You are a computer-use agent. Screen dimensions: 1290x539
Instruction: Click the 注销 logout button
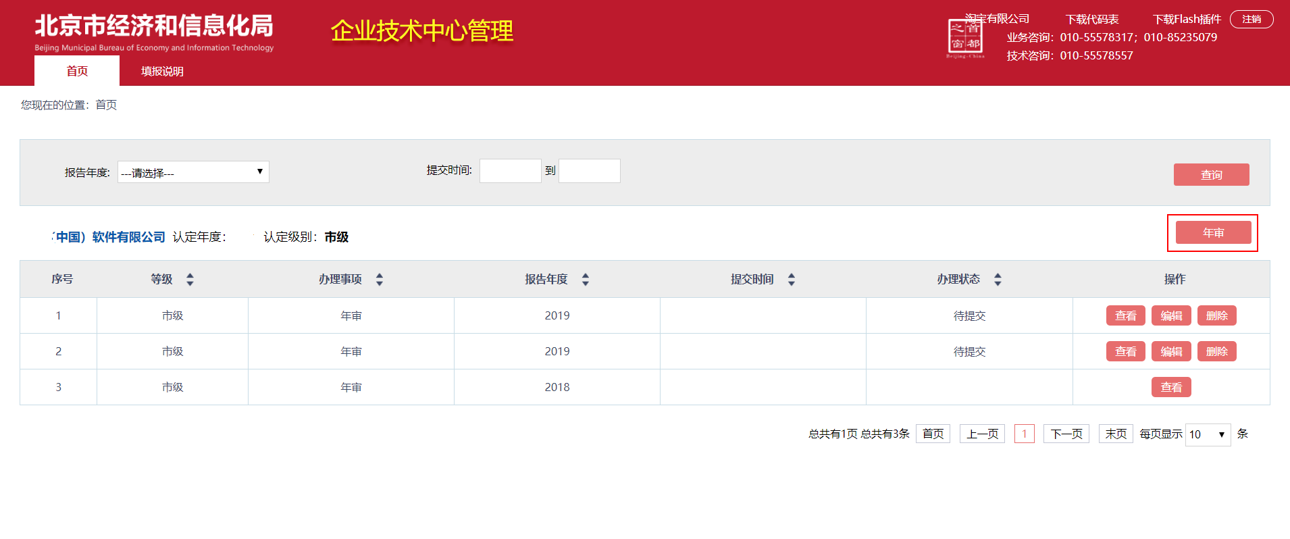point(1252,19)
